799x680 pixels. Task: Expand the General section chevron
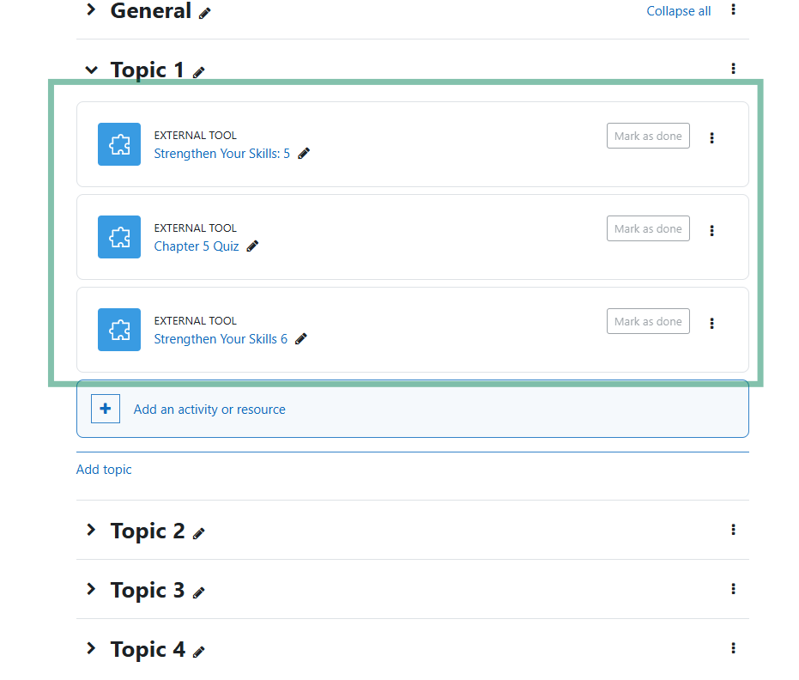91,9
